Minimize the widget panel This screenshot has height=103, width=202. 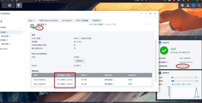tap(191, 38)
